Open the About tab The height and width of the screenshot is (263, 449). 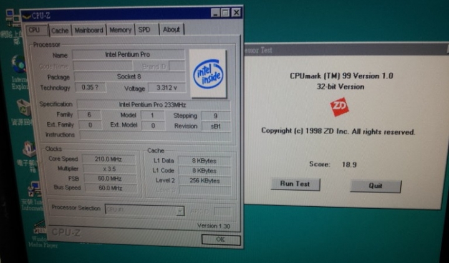pyautogui.click(x=171, y=29)
